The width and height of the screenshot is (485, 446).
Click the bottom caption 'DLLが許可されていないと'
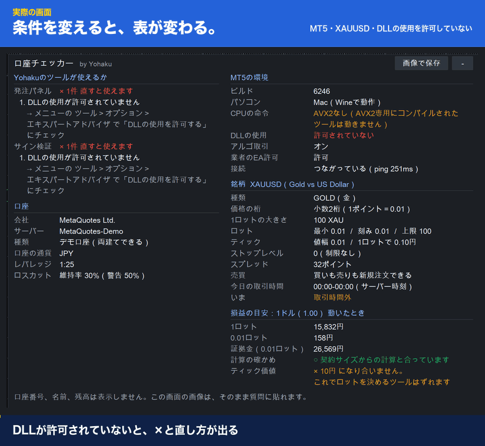point(77,430)
